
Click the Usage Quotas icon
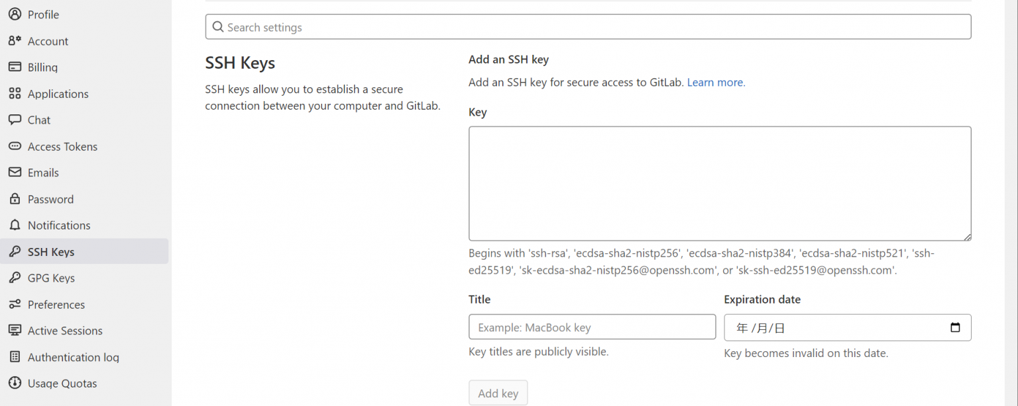pos(15,383)
